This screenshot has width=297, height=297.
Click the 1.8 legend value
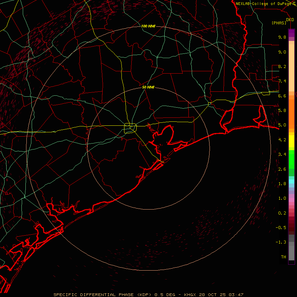tap(282, 183)
